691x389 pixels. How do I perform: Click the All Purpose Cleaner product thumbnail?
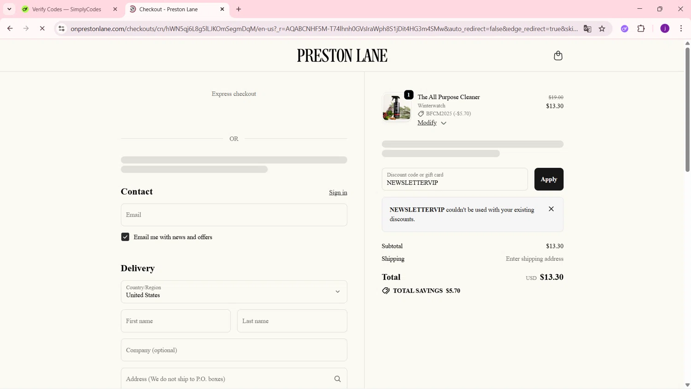[x=397, y=107]
